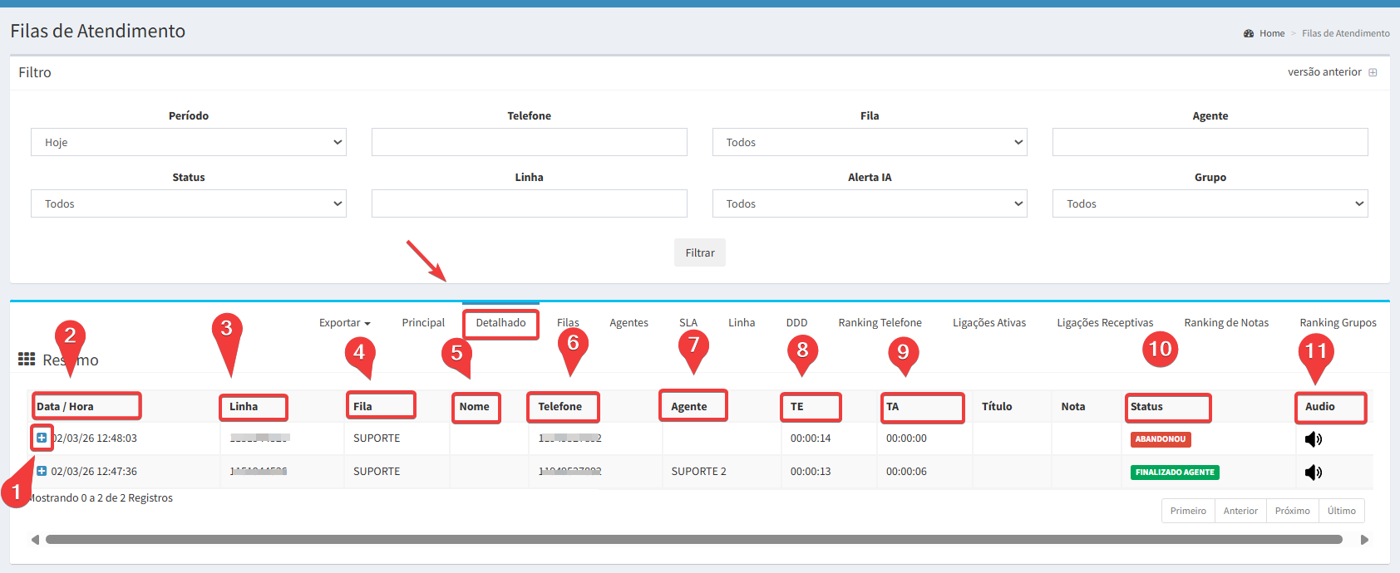Click the Resumo grid icon

27,359
